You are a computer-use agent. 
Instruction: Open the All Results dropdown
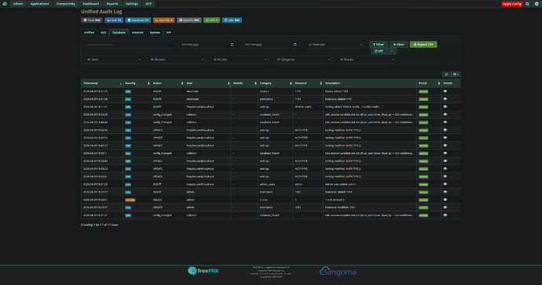point(366,60)
